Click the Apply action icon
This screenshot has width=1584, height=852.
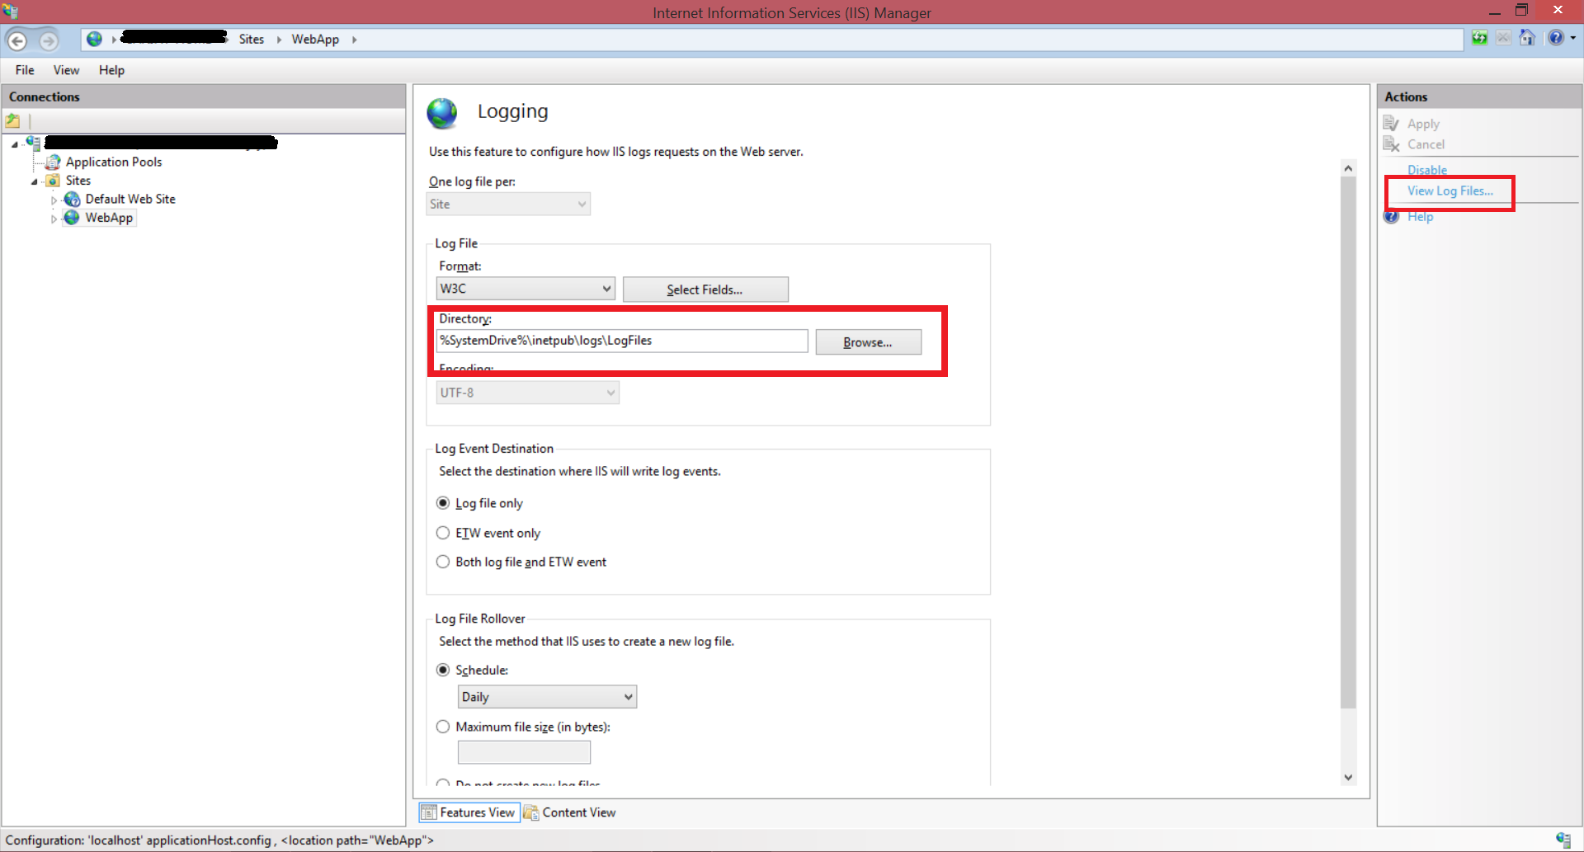pyautogui.click(x=1393, y=123)
